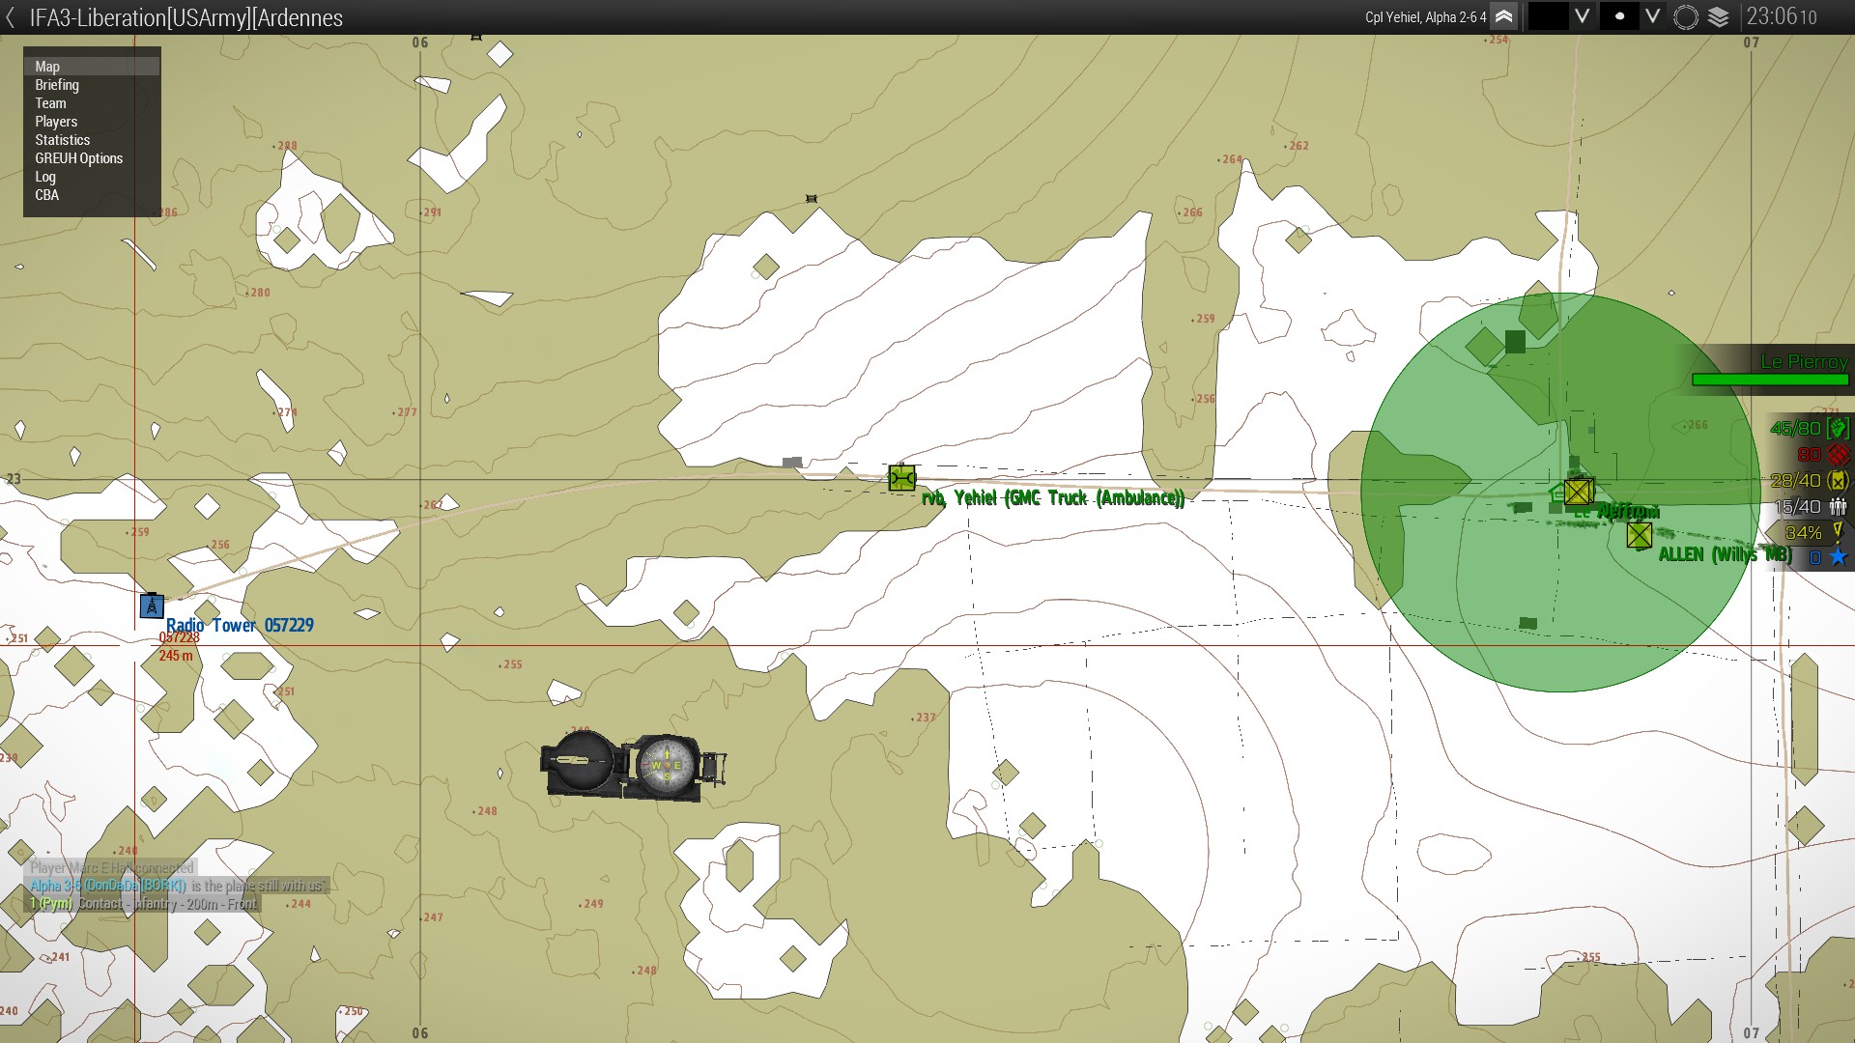1855x1043 pixels.
Task: Open the Briefing menu entry
Action: 57,85
